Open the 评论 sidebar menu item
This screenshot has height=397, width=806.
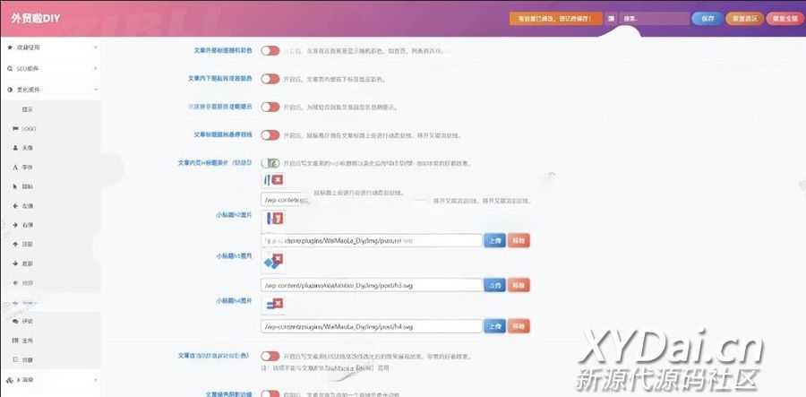[x=27, y=320]
